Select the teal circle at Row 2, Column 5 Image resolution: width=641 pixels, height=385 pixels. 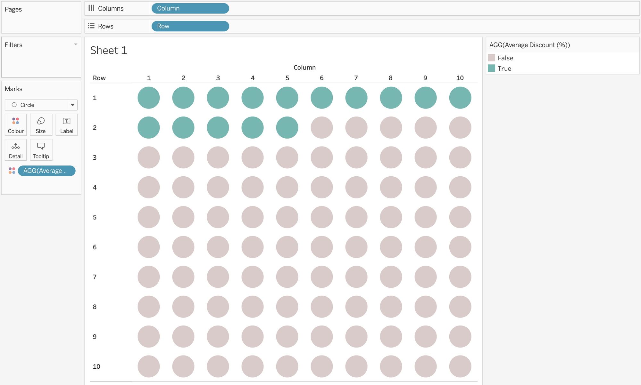pyautogui.click(x=287, y=127)
